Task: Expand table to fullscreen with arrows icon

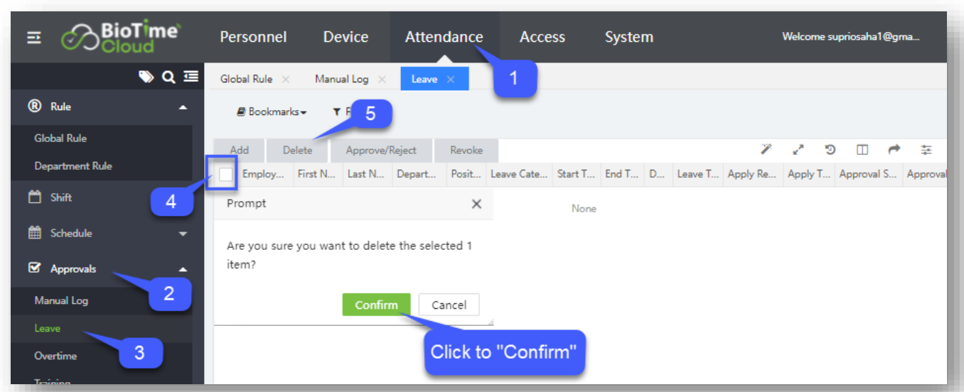Action: 798,150
